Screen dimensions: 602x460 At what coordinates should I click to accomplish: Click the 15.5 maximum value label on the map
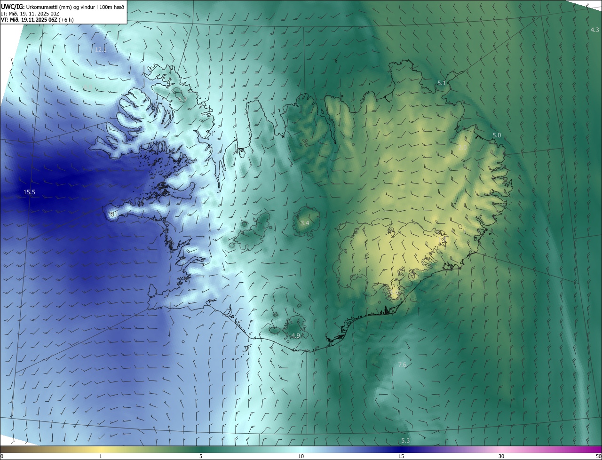click(30, 192)
